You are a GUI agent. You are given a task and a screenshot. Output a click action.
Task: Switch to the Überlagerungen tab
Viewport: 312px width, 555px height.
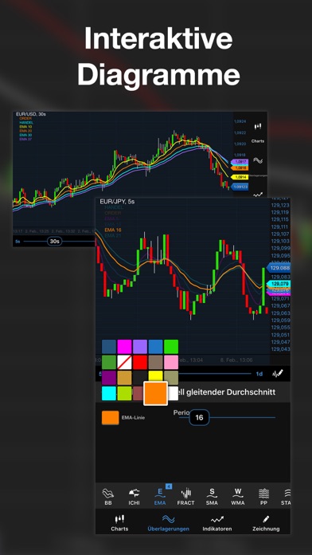[168, 523]
